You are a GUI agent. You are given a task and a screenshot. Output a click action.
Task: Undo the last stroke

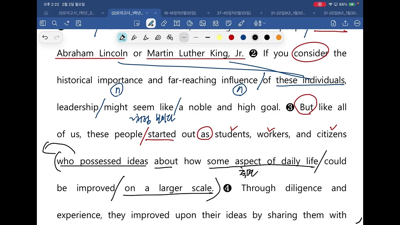[x=45, y=37]
